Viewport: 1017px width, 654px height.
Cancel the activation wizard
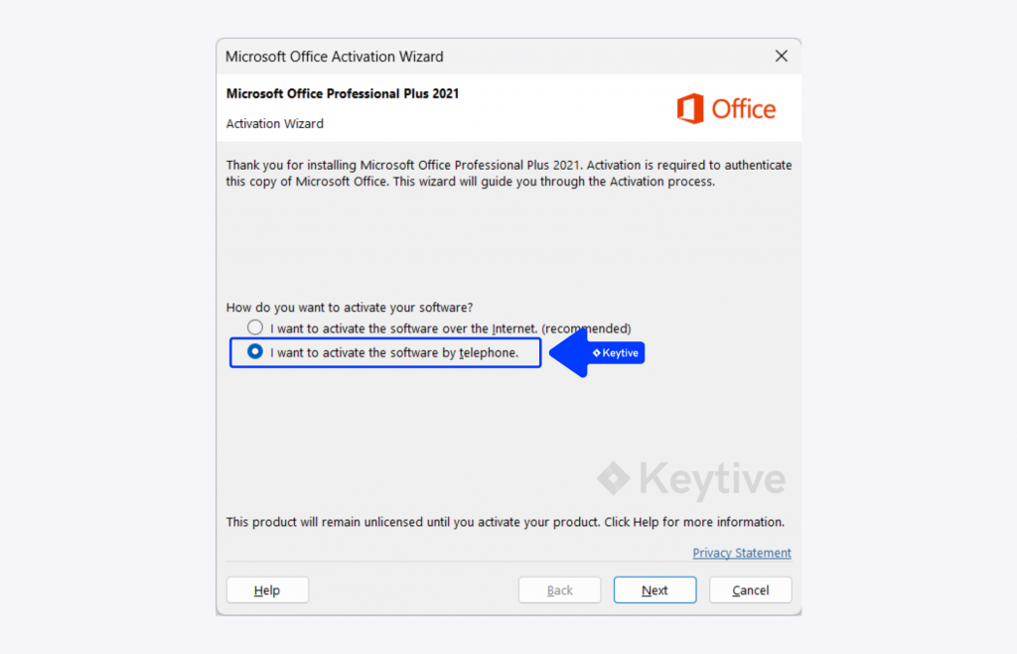tap(751, 589)
